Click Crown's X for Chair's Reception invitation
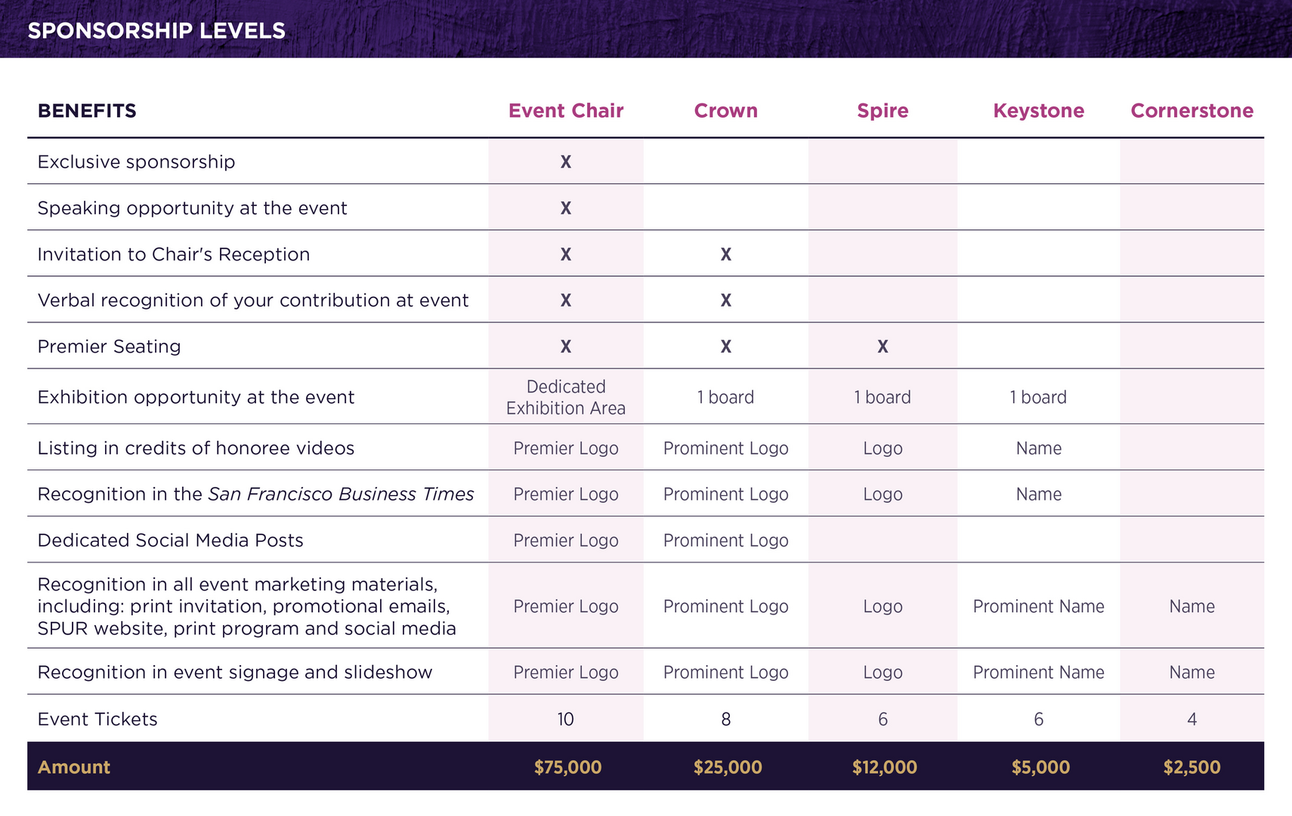The height and width of the screenshot is (816, 1292). [725, 254]
